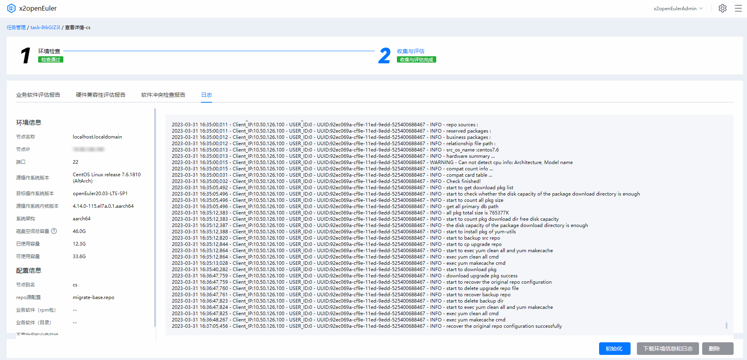Click the 收集与评估 step title
Viewport: 747px width, 360px height.
point(410,51)
